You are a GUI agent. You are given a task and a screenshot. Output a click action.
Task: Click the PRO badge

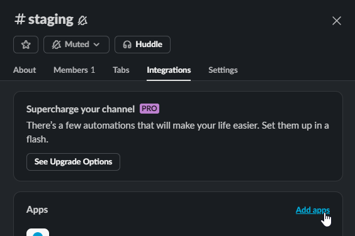(149, 109)
